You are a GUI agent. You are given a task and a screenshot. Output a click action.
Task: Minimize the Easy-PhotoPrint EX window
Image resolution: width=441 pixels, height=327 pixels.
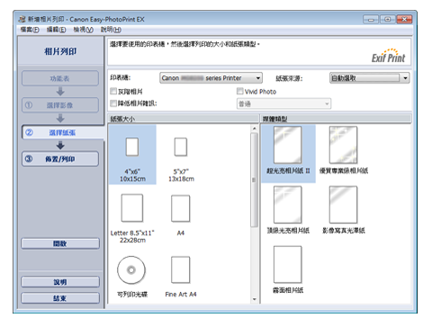coord(371,20)
